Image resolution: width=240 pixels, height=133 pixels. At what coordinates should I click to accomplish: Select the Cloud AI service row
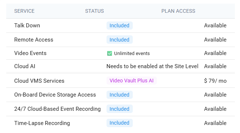[x=120, y=66]
